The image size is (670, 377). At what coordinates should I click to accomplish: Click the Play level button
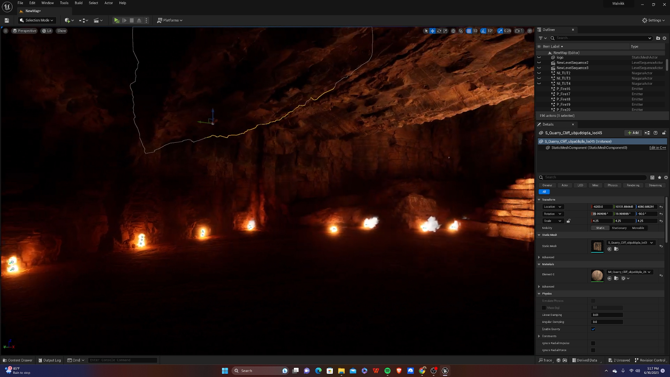(x=117, y=20)
